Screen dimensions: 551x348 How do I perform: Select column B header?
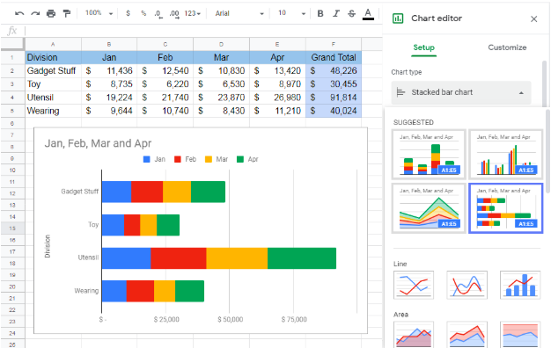[109, 44]
